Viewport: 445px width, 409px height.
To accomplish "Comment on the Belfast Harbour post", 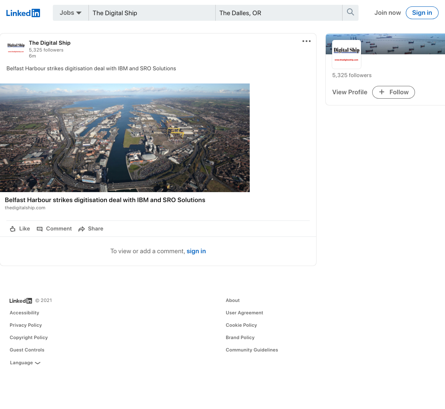I will 54,229.
